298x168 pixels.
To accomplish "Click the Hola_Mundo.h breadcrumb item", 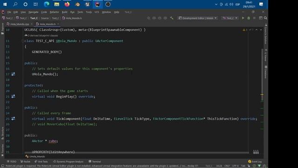I will click(x=72, y=18).
